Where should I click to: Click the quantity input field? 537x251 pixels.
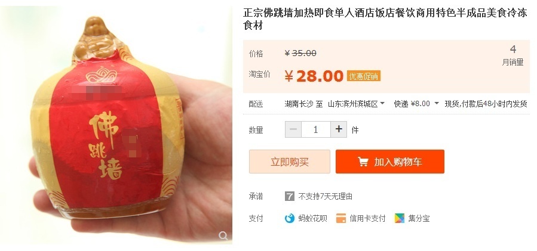click(316, 129)
